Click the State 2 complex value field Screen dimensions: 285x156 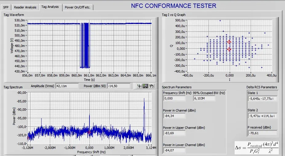pos(263,116)
